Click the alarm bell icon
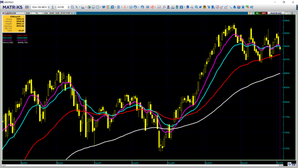This screenshot has height=168, width=298. click(x=234, y=7)
